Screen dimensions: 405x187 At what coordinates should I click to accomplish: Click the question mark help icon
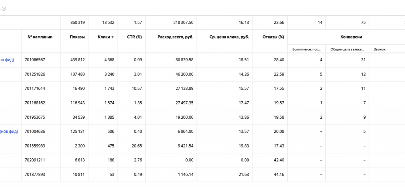4,9
